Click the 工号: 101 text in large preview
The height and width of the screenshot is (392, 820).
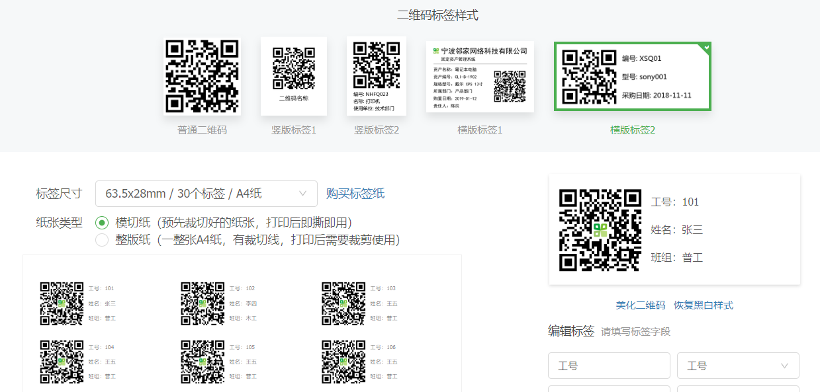point(674,202)
